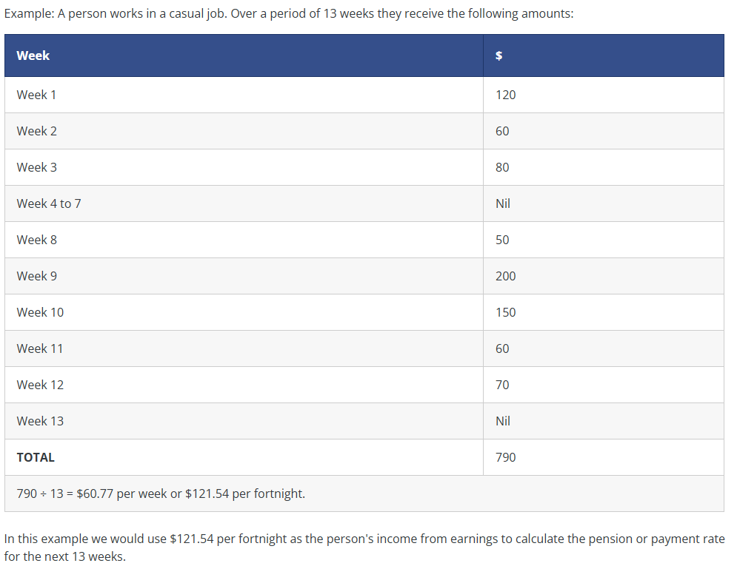Select the Week 8 row label
The height and width of the screenshot is (566, 737).
[36, 240]
